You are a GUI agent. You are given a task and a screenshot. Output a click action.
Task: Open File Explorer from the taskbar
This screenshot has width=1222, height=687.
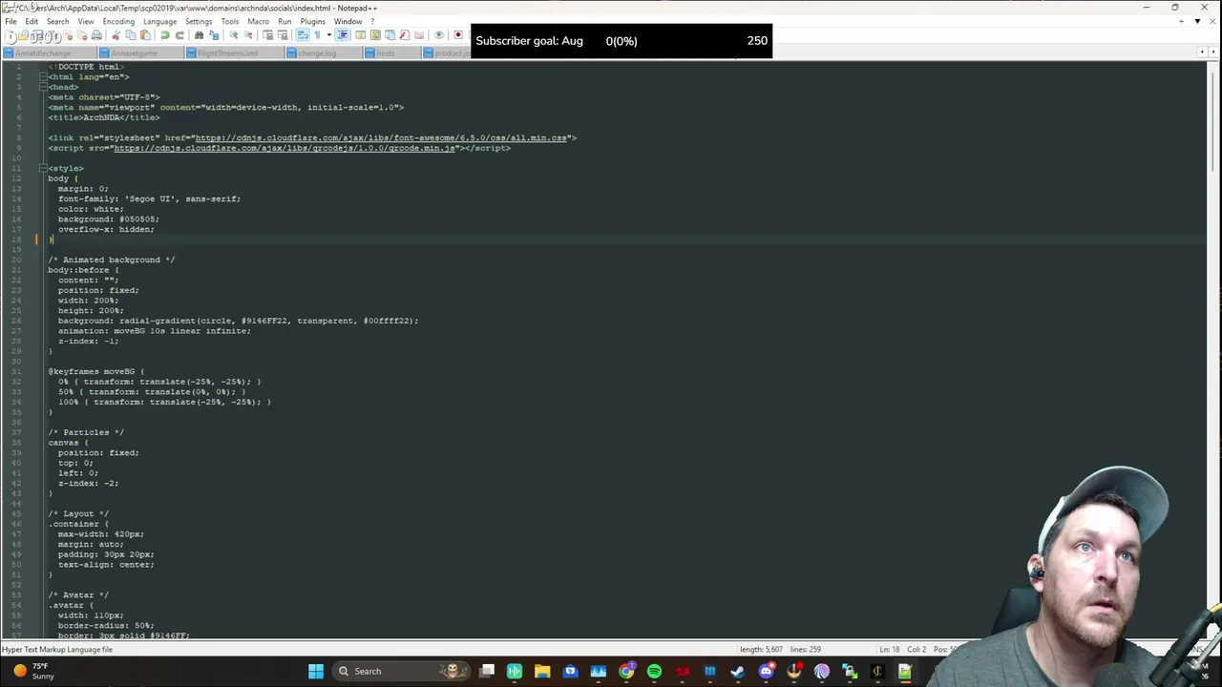click(542, 671)
